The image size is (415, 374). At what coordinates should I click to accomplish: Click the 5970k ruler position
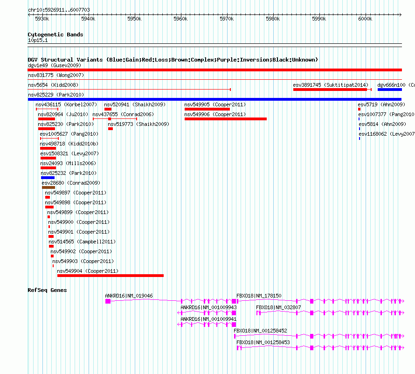pyautogui.click(x=227, y=19)
